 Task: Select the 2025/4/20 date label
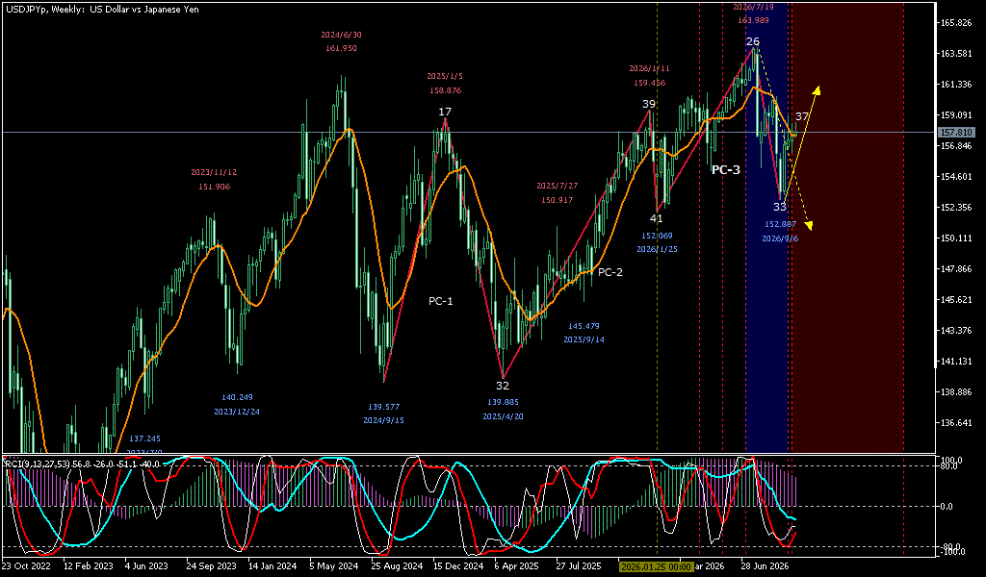coord(503,416)
